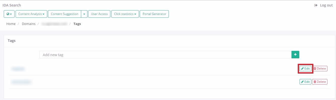Expand the Content Analysis dropdown

(x=31, y=14)
